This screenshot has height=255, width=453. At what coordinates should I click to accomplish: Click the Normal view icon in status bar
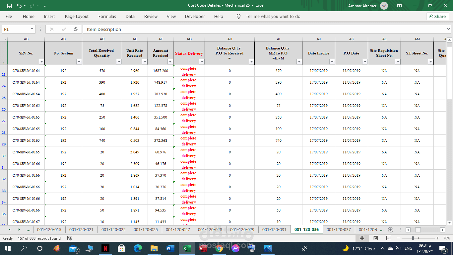point(362,238)
